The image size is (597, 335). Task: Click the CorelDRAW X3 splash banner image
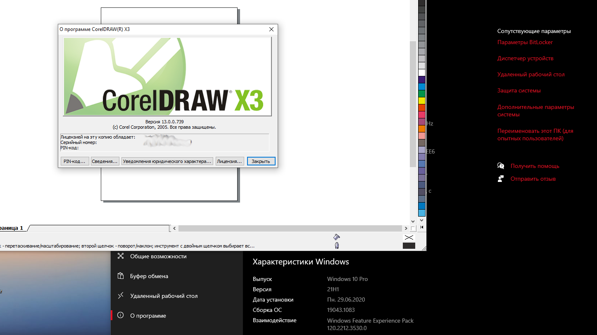point(167,76)
